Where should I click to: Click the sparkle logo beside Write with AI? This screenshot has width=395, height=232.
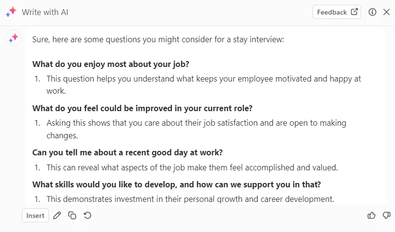11,12
